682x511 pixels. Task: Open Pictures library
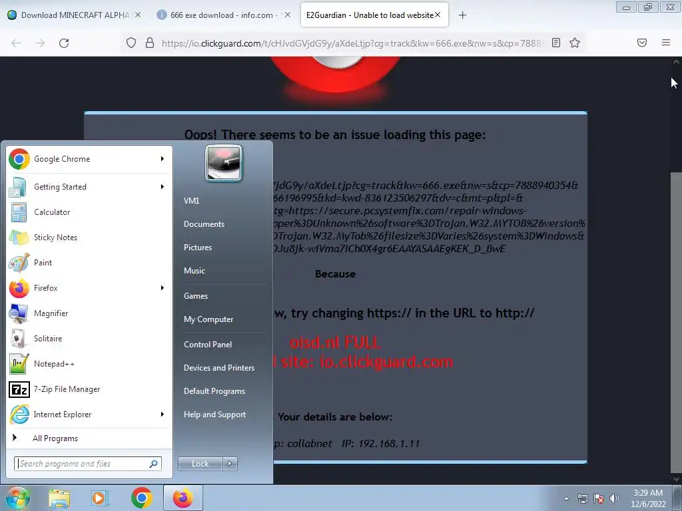click(197, 248)
